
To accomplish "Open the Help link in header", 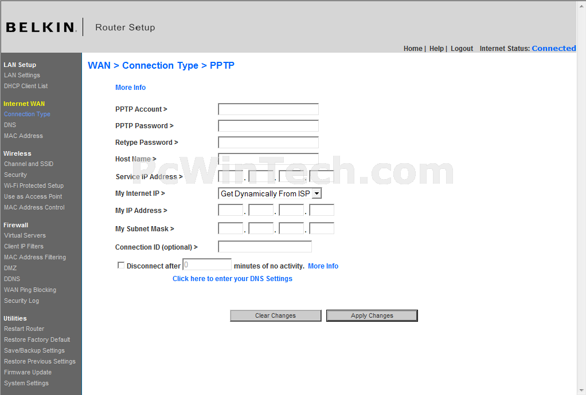I will pyautogui.click(x=436, y=49).
